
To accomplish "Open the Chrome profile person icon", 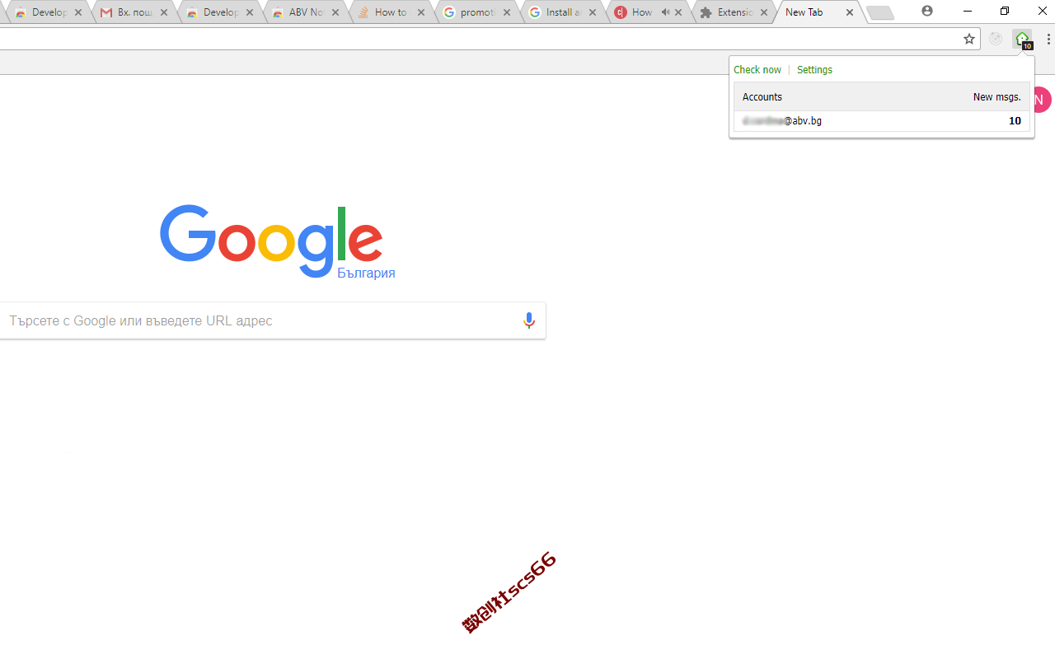I will point(927,12).
